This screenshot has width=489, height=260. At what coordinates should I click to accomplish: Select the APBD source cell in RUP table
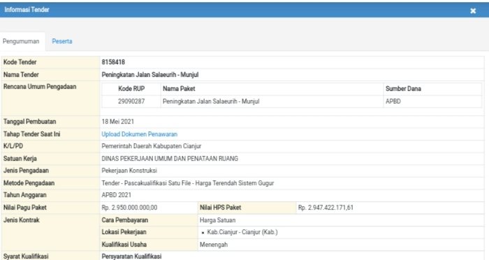pyautogui.click(x=393, y=101)
